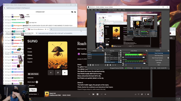Skip to next track in Suno player

(102, 94)
